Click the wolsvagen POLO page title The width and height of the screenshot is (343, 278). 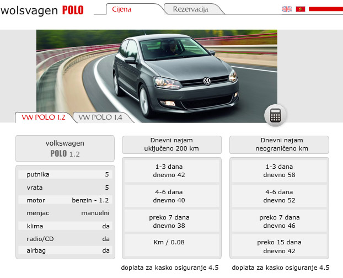tap(42, 10)
